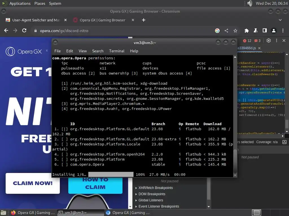Click the site lock icon
This screenshot has height=216, width=289.
(35, 31)
